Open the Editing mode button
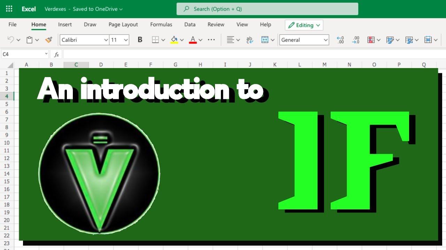Image resolution: width=446 pixels, height=250 pixels. (304, 25)
